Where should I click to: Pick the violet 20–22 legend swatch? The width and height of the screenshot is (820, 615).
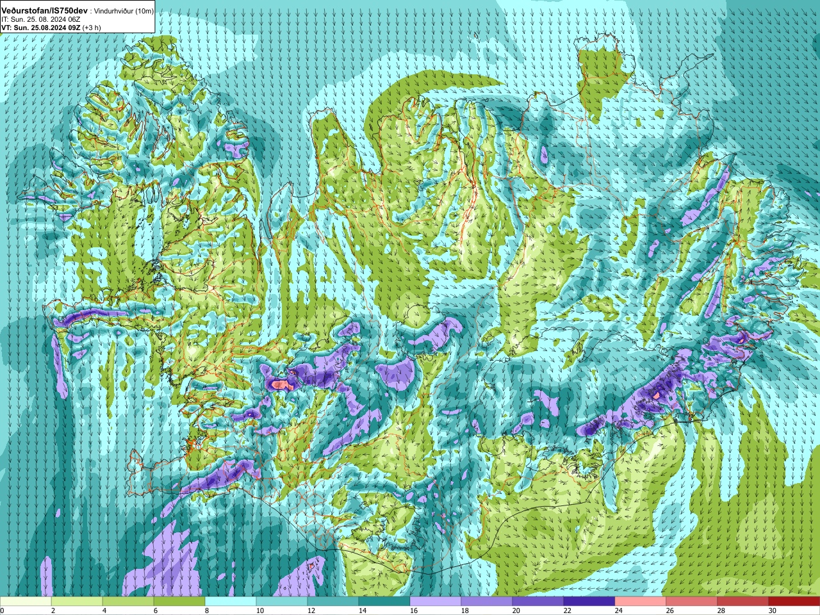(x=538, y=602)
